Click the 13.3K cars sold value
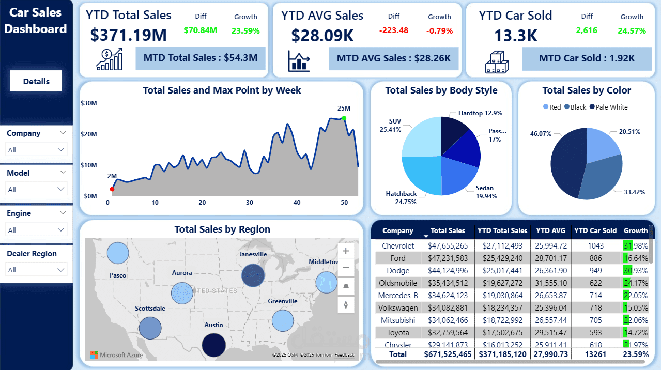This screenshot has height=370, width=661. click(515, 35)
